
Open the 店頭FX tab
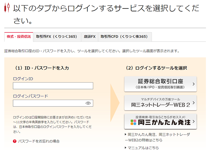click(x=90, y=37)
